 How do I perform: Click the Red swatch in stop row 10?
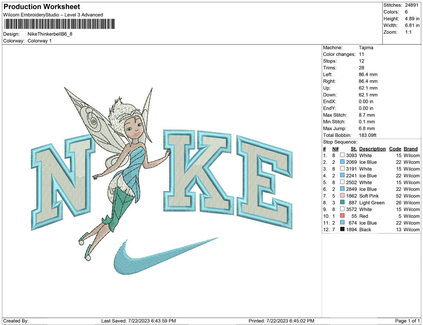[342, 216]
